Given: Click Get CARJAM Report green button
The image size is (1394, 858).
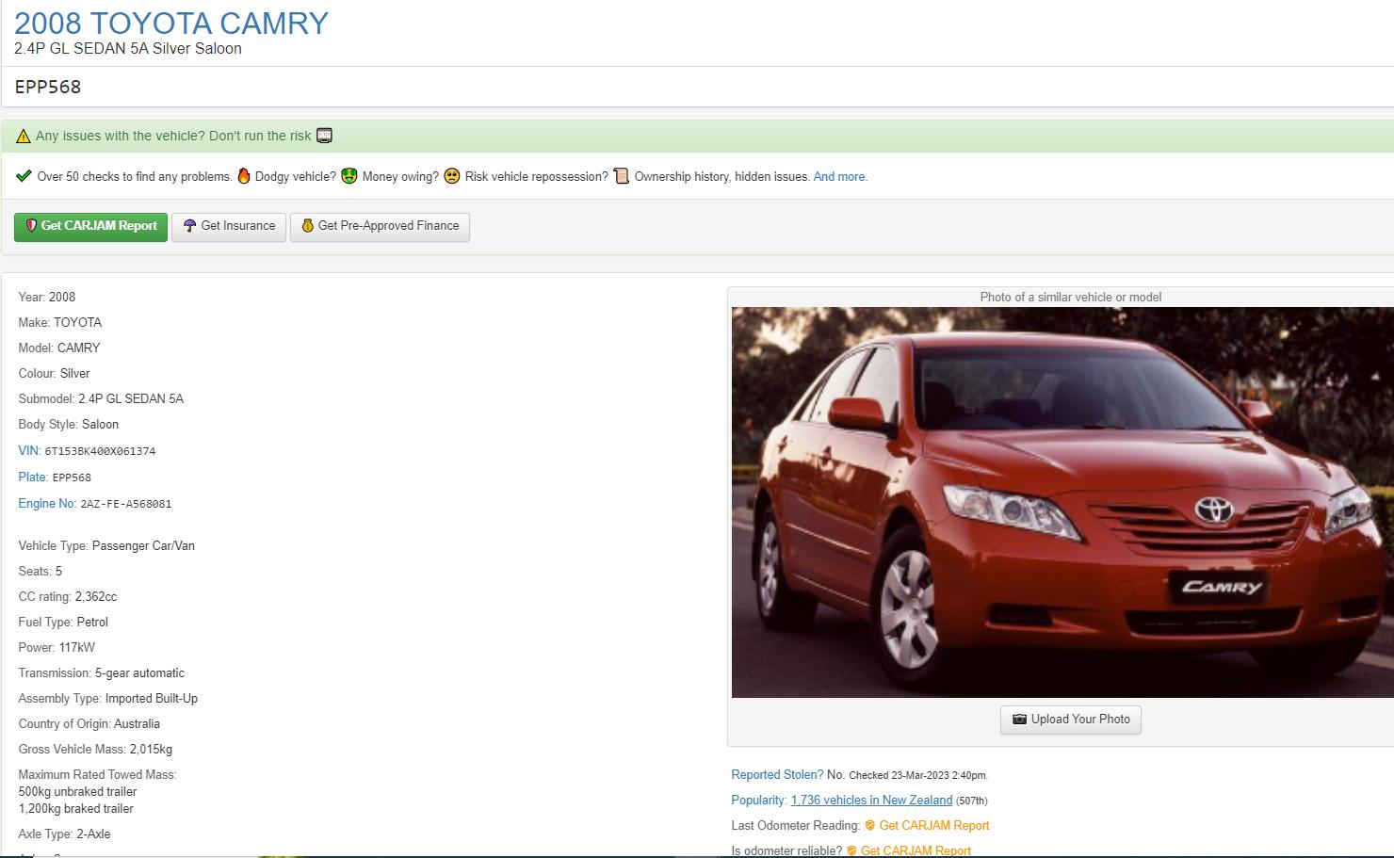Looking at the screenshot, I should click(90, 226).
